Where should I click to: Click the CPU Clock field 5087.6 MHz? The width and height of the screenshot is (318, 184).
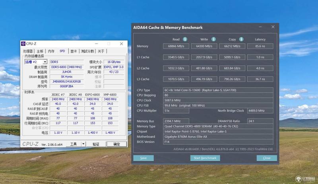click(218, 100)
